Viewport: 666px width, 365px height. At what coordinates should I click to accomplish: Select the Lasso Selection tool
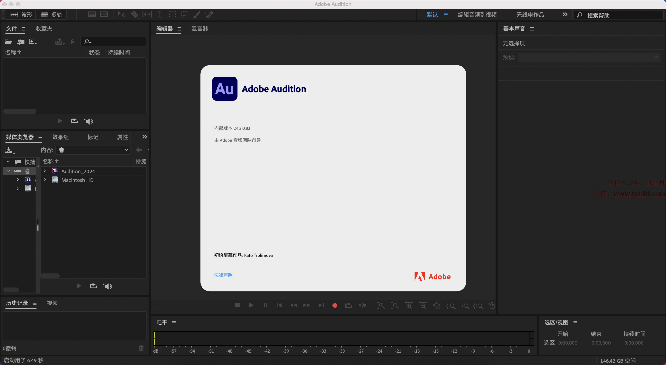pos(184,15)
